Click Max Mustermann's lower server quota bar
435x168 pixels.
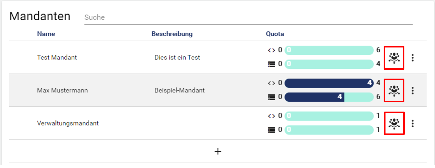click(x=329, y=97)
